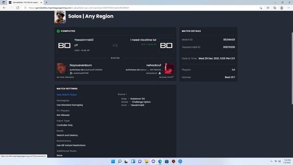Click nehockcuf avatar picture
Image resolution: width=293 pixels, height=165 pixels.
point(169,68)
